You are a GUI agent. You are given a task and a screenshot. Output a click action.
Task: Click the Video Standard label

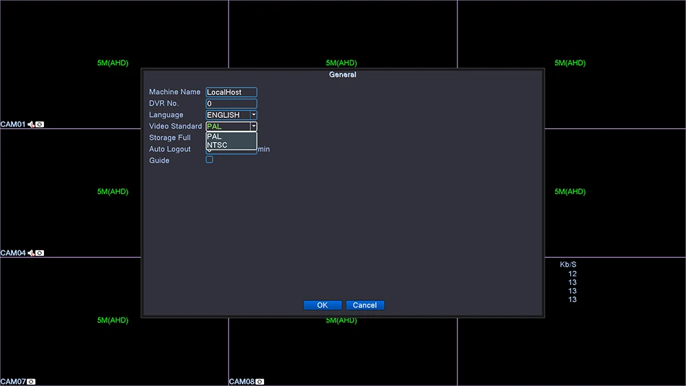pyautogui.click(x=176, y=126)
